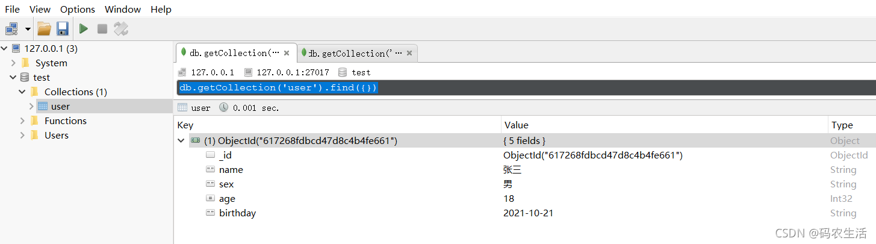876x244 pixels.
Task: Select the birthday field row
Action: (x=525, y=213)
